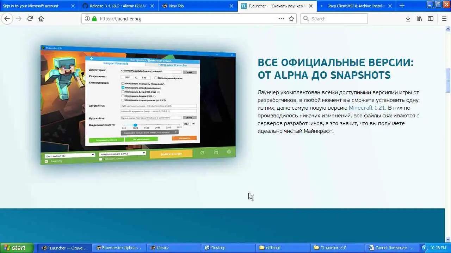
Task: Open the Minecraft 1.21 link
Action: pos(367,108)
